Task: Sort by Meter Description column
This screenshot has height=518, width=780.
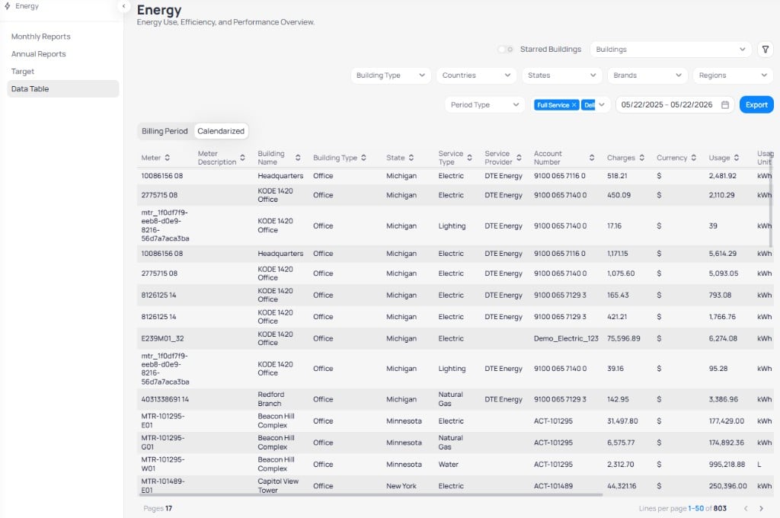Action: (x=242, y=158)
